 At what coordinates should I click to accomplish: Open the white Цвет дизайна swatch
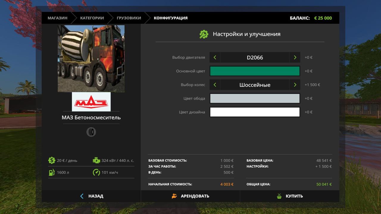point(255,112)
